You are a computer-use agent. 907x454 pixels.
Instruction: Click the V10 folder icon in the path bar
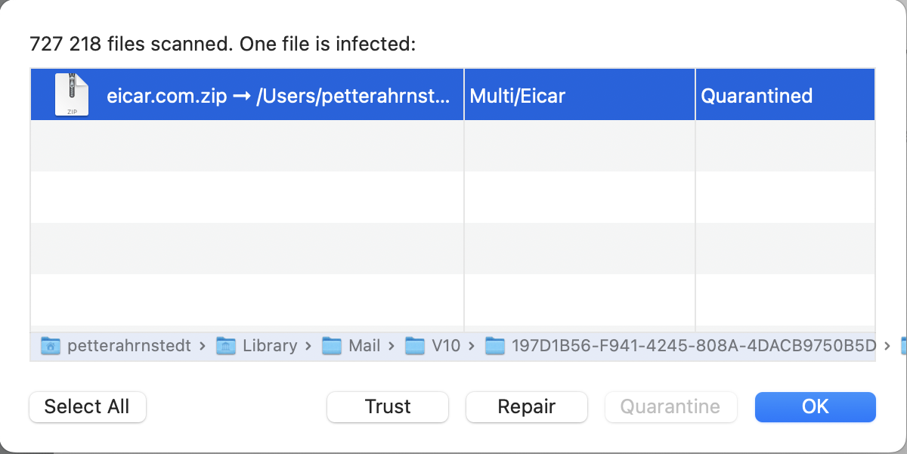(x=415, y=345)
